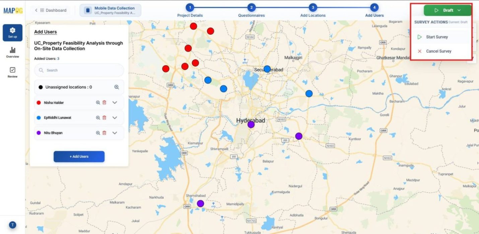479x234 pixels.
Task: Go back to the Dashboard
Action: click(x=51, y=10)
